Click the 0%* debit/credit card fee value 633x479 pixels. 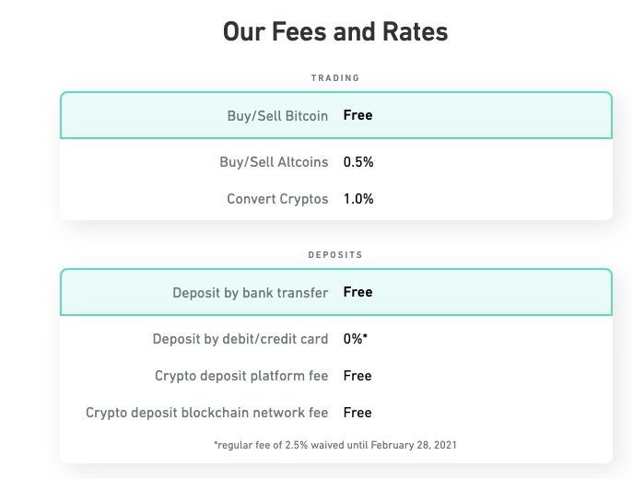tap(356, 339)
